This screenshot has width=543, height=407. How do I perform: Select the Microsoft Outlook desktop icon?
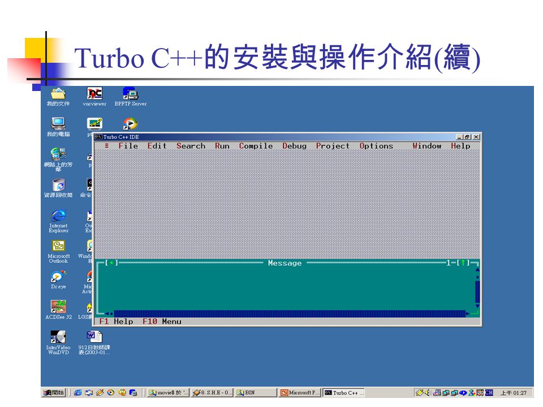tap(58, 251)
